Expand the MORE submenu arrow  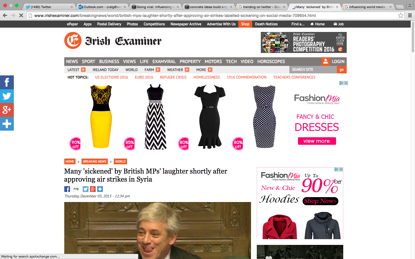tap(210, 70)
